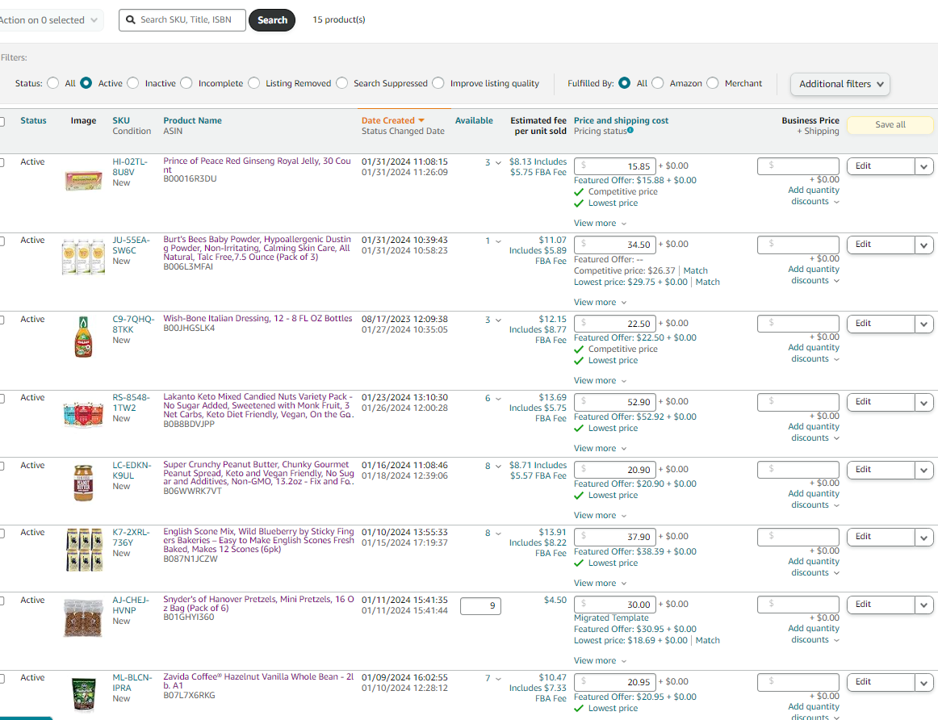Open SKU HI-02TL-8U8V link
This screenshot has height=720, width=938.
[130, 167]
